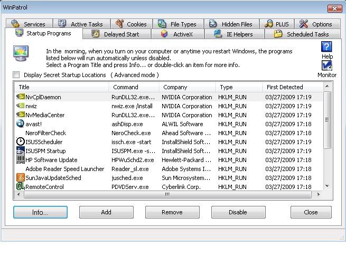
Task: Click the Hidden Files tab icon
Action: pyautogui.click(x=213, y=24)
